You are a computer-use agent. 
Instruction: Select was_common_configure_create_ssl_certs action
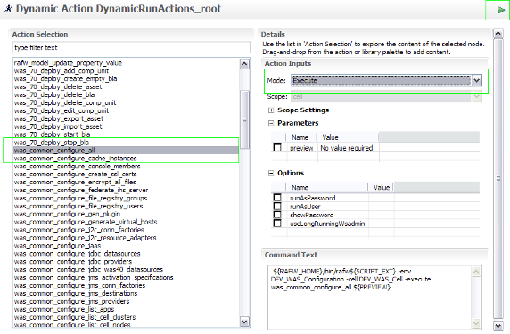(x=75, y=175)
